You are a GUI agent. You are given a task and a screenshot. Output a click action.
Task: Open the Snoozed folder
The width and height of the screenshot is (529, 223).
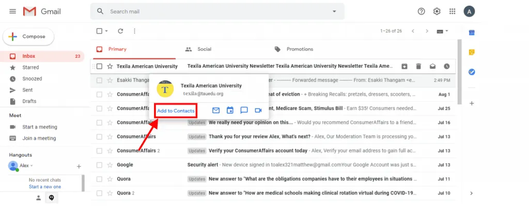(x=42, y=79)
